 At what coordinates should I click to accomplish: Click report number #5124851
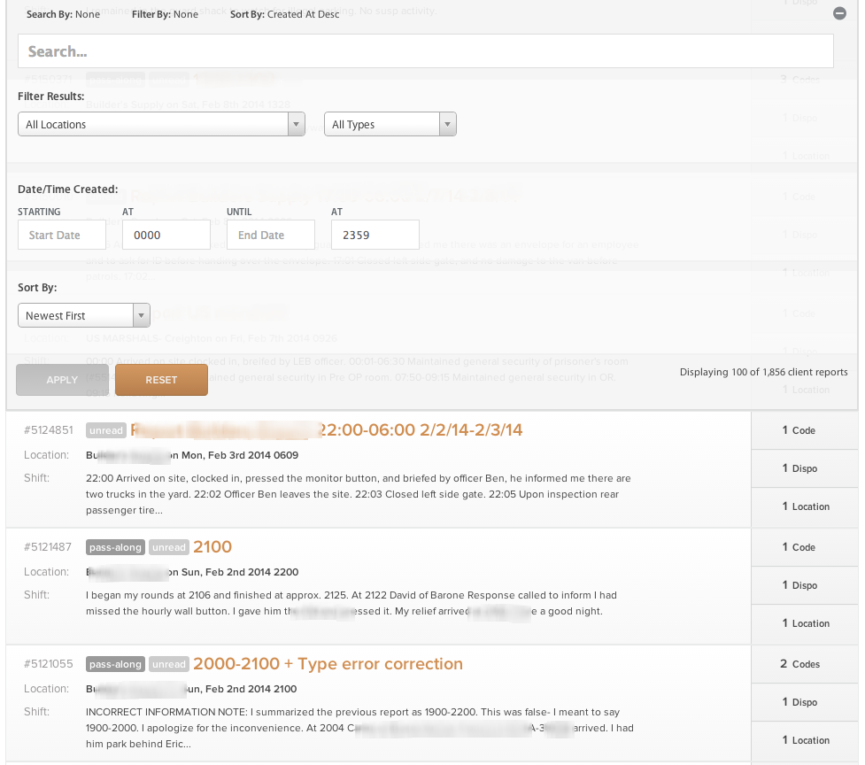pos(49,430)
